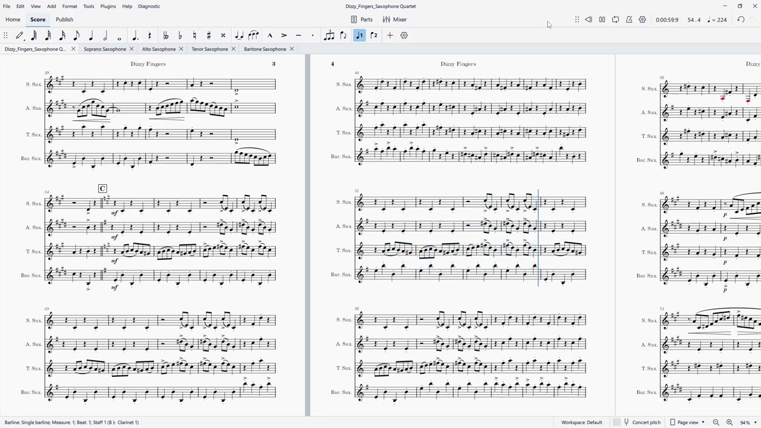Open the Parts dialog
Screen dimensions: 761x428
[362, 20]
